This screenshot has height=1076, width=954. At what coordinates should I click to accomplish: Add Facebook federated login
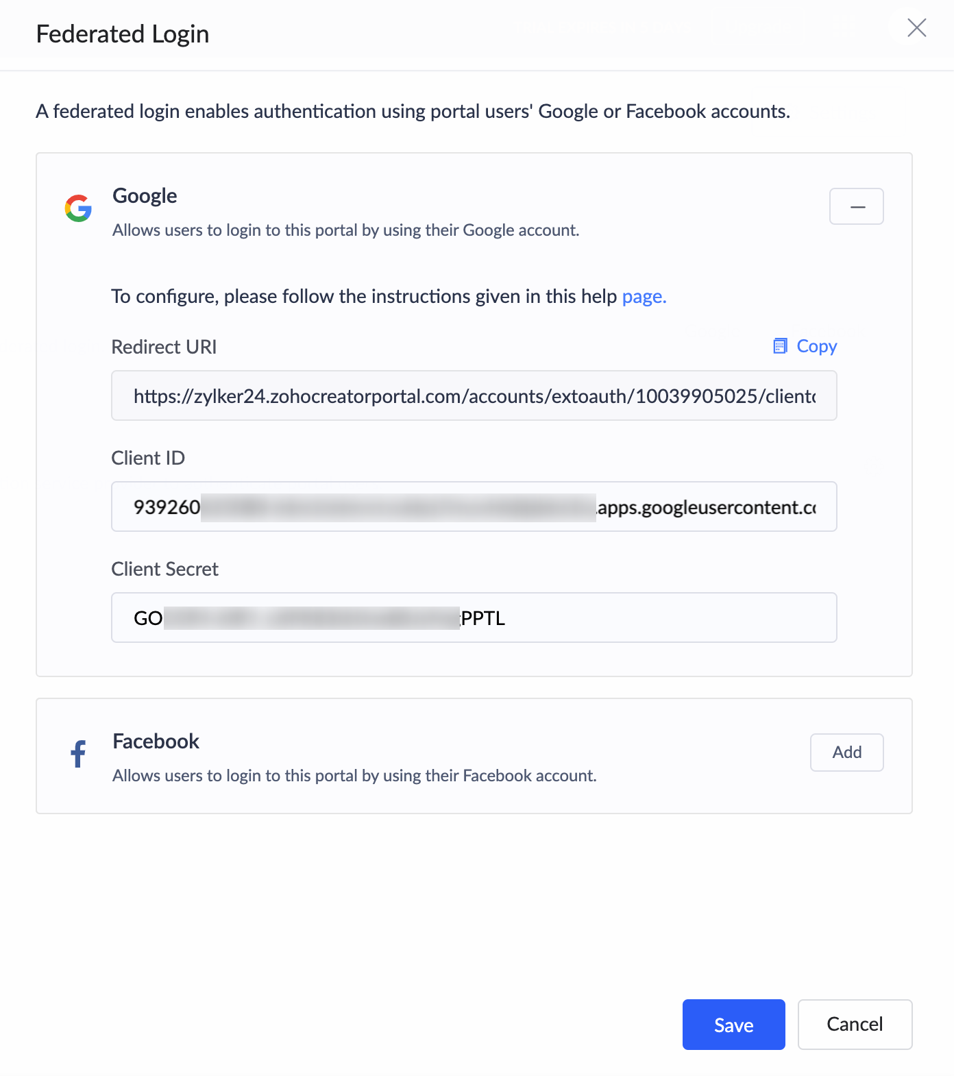pyautogui.click(x=846, y=753)
